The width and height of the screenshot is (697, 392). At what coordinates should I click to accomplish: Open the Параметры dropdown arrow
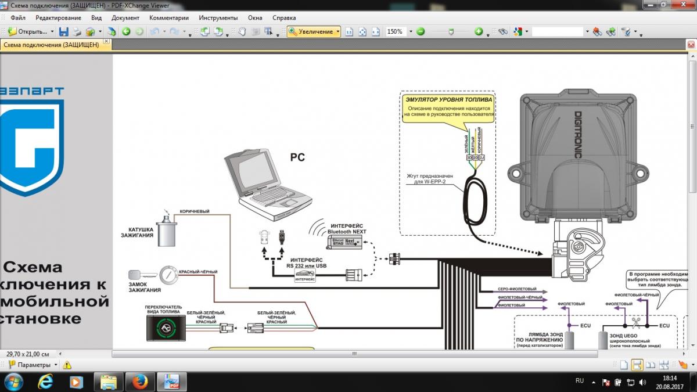coord(56,365)
